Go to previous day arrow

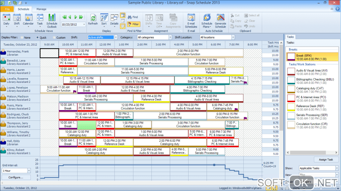(70, 17)
